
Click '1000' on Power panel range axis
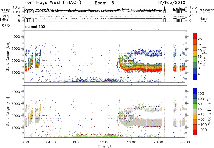(16, 72)
